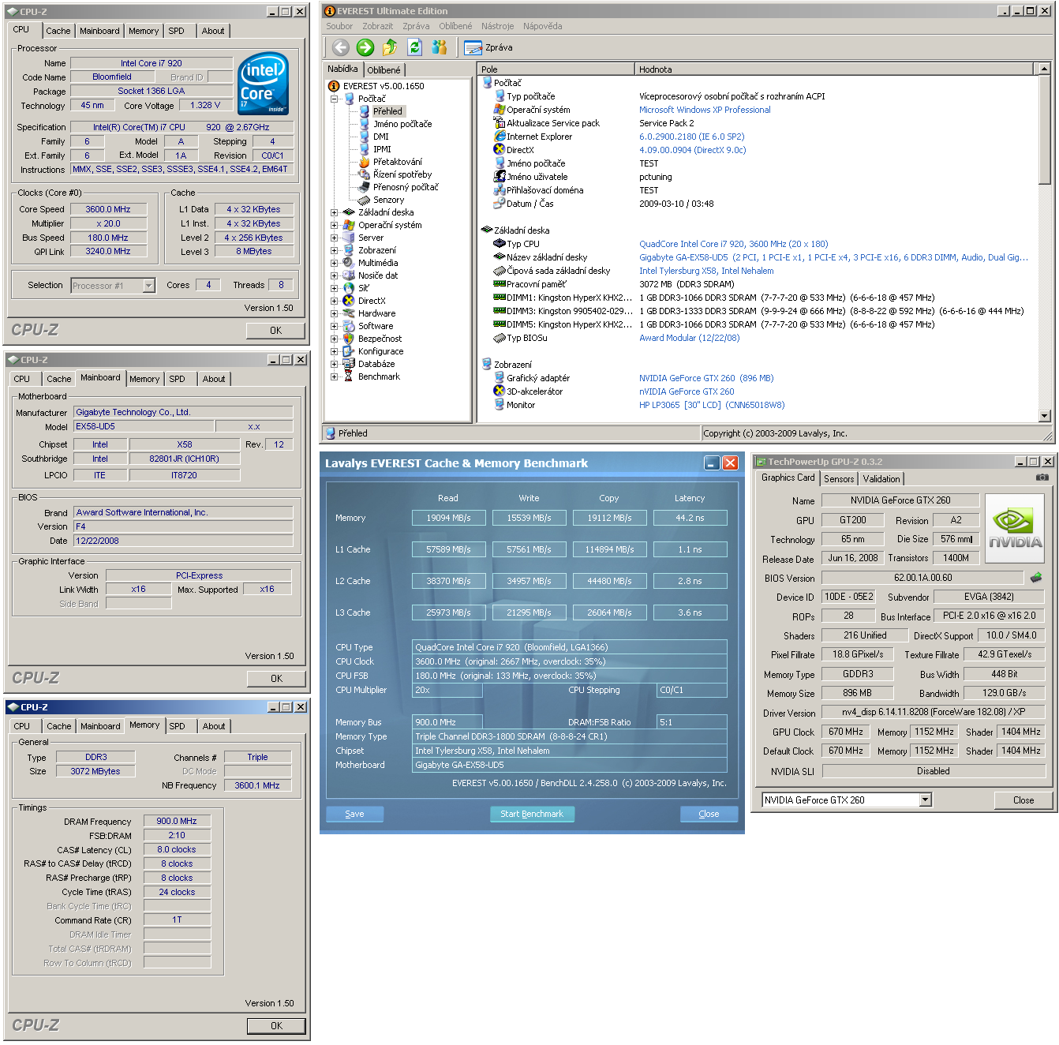Click the Monitor icon in Zobrazení group
1059x1045 pixels.
click(499, 405)
